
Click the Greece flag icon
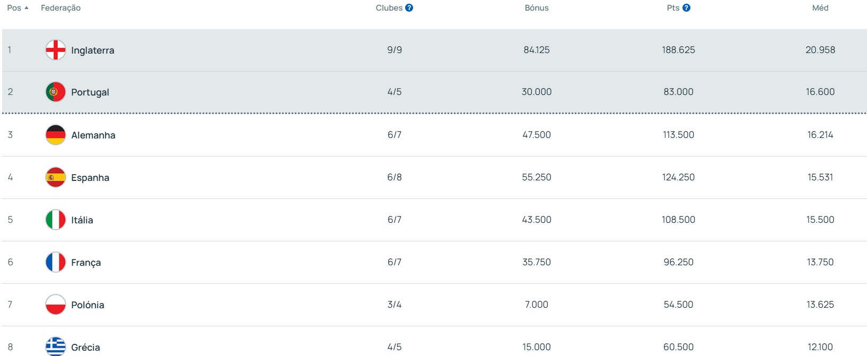coord(56,346)
